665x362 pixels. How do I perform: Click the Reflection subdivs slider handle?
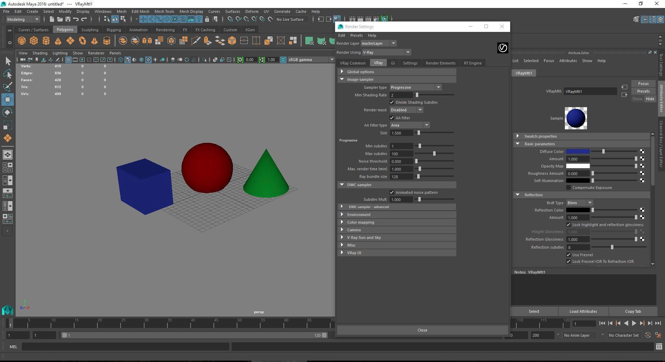coord(612,247)
